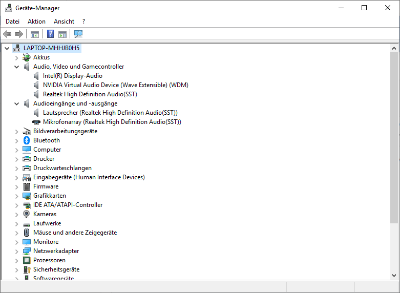Image resolution: width=400 pixels, height=293 pixels.
Task: Click the Kameras webcam icon
Action: coord(27,214)
